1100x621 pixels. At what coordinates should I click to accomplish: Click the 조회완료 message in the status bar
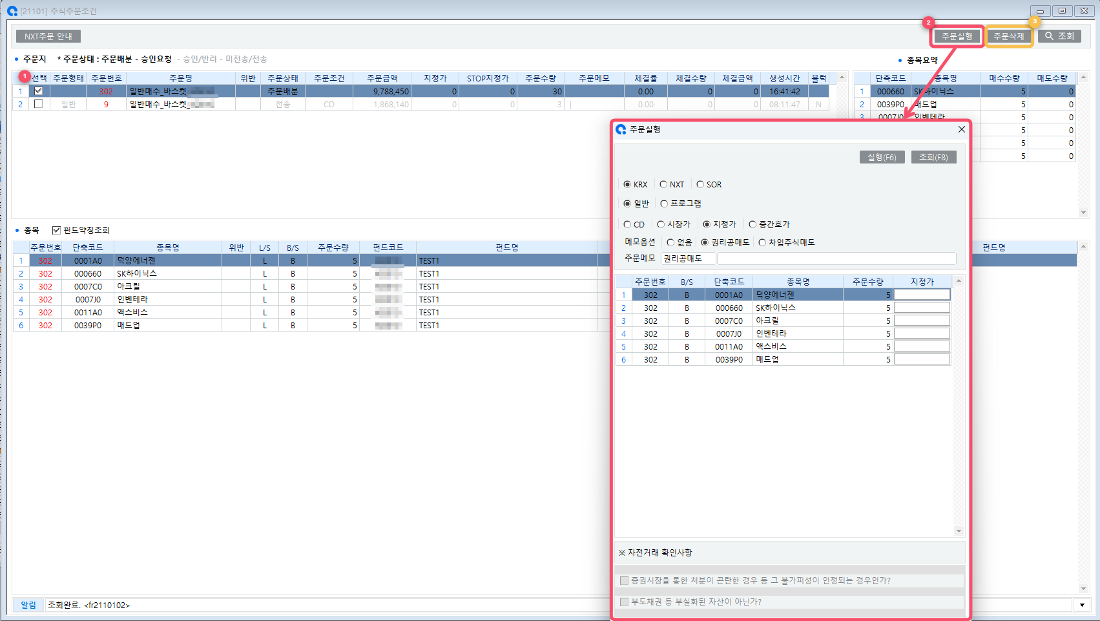coord(88,605)
